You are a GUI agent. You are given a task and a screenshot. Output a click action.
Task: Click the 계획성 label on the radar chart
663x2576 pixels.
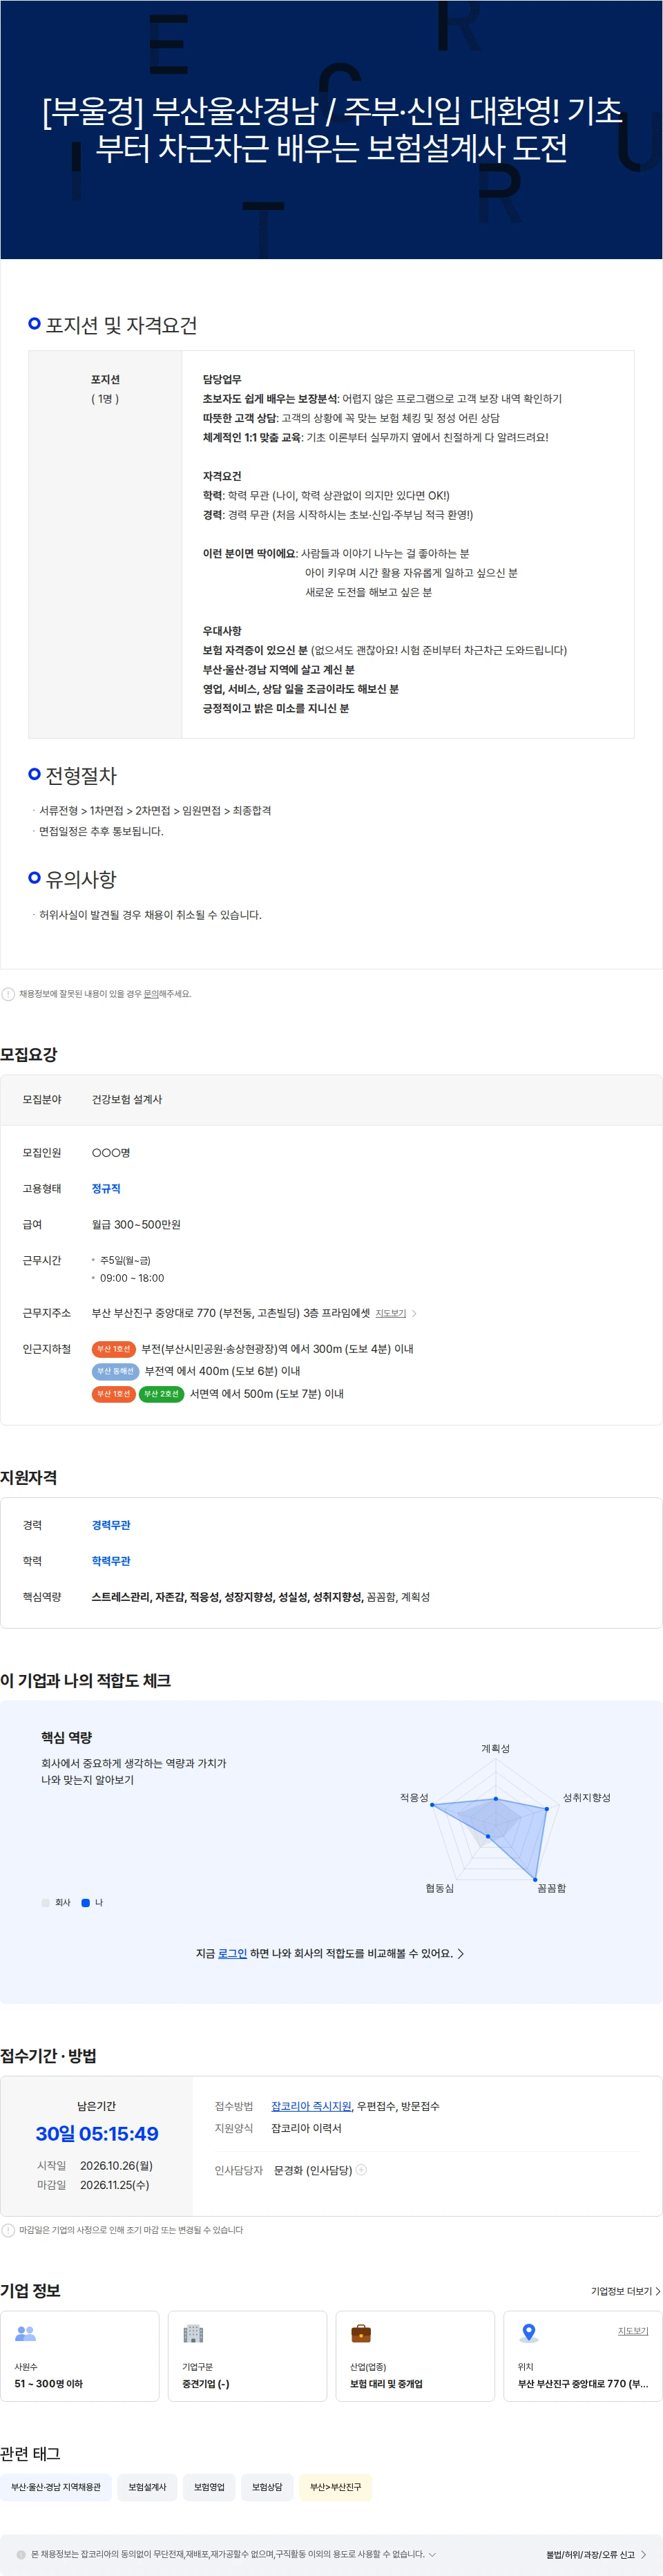point(495,1748)
